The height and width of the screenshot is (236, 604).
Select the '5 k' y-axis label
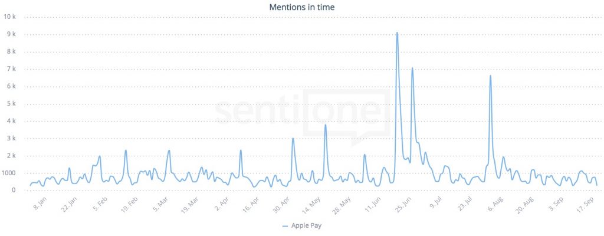[x=14, y=103]
